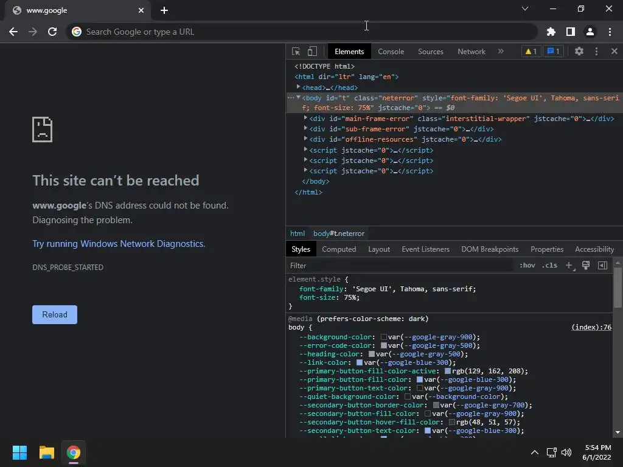623x467 pixels.
Task: Click Try running Windows Network Diagnostics link
Action: pyautogui.click(x=118, y=244)
